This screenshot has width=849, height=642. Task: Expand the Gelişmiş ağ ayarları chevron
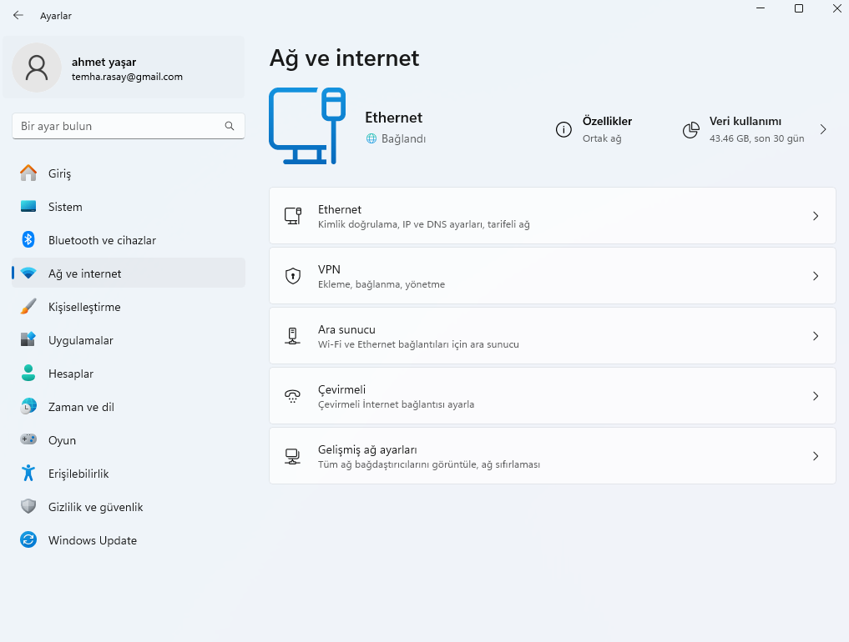(x=816, y=456)
